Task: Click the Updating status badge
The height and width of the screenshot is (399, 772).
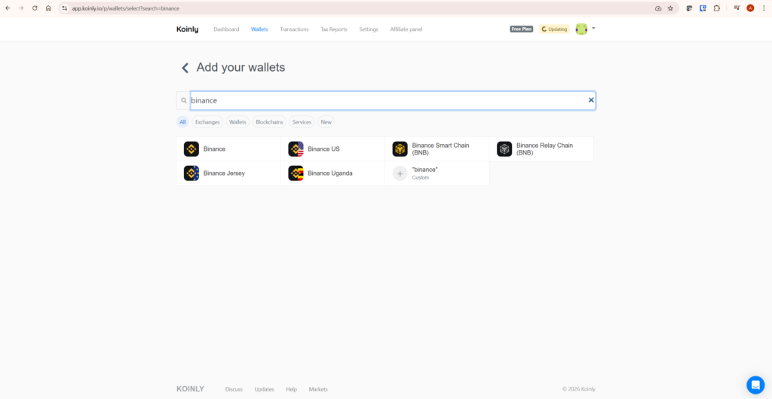Action: coord(554,29)
